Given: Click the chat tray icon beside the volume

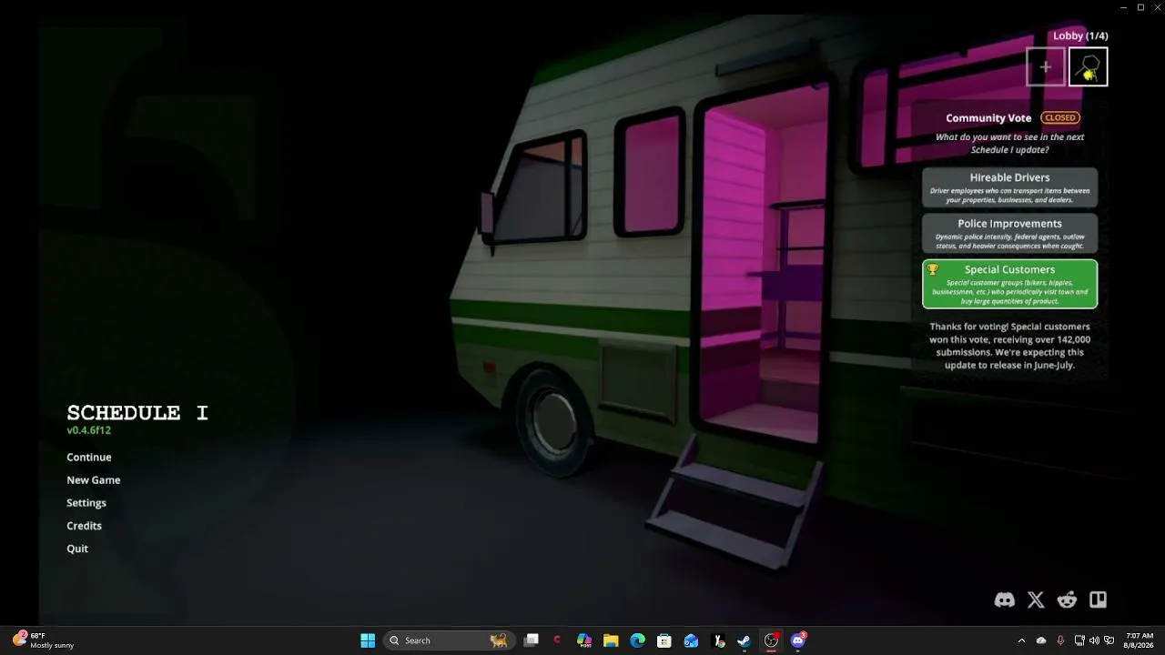Looking at the screenshot, I should pos(1109,640).
